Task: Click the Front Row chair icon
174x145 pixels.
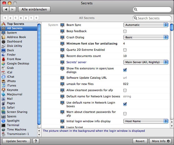Action: [x=3, y=59]
